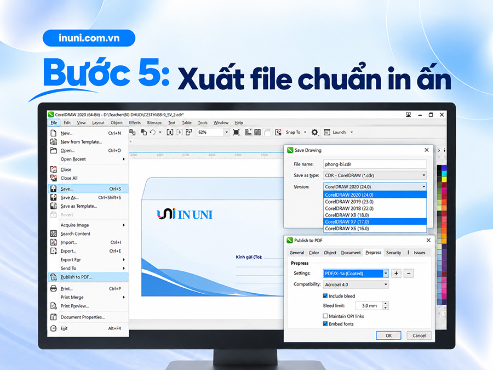Viewport: 493px width, 370px height.
Task: Uncheck the Embed fonts checkbox
Action: coord(325,324)
